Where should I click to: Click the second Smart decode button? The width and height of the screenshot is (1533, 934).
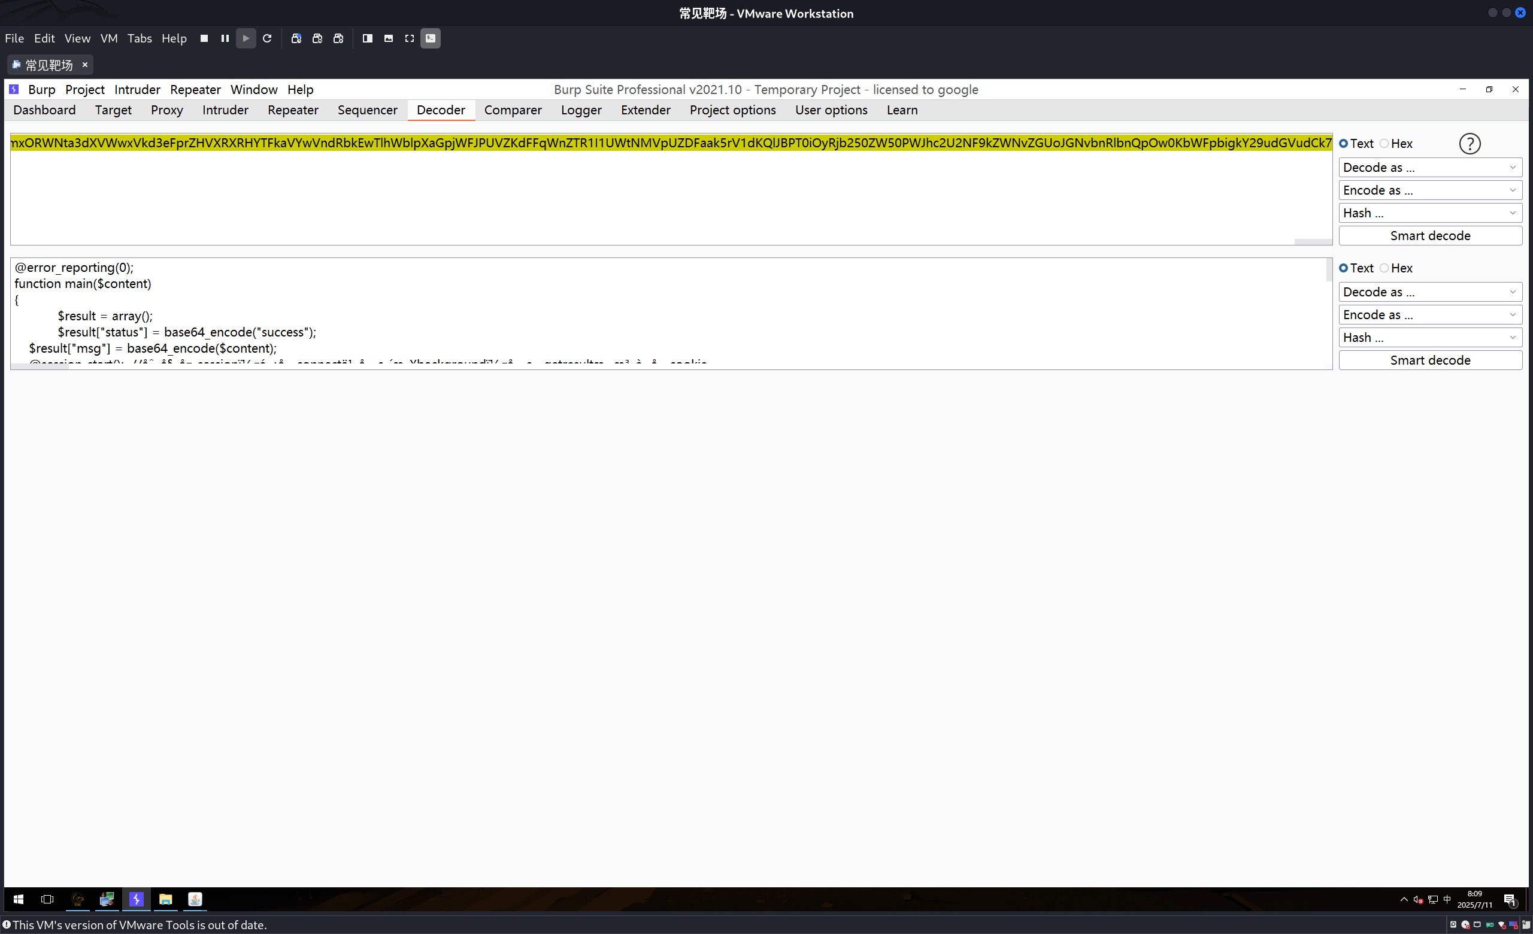pyautogui.click(x=1430, y=360)
